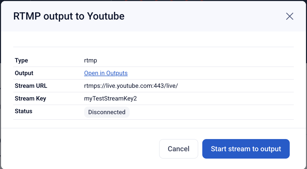This screenshot has width=307, height=169.
Task: Select the Disconnected status badge
Action: tap(107, 112)
